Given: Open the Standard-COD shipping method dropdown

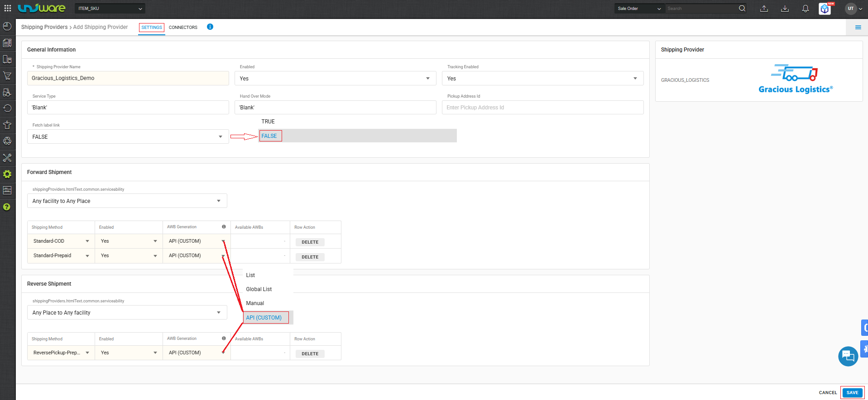Looking at the screenshot, I should 61,241.
